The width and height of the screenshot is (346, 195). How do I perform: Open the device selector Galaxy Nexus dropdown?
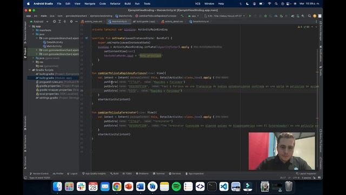click(225, 16)
